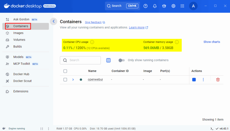This screenshot has width=230, height=131.
Task: Click the Engine running whale icon
Action: tap(4, 128)
